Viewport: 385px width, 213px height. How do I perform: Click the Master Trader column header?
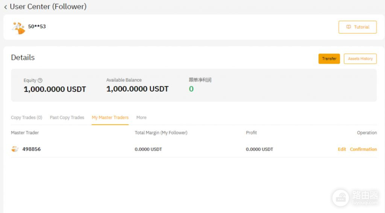point(25,133)
